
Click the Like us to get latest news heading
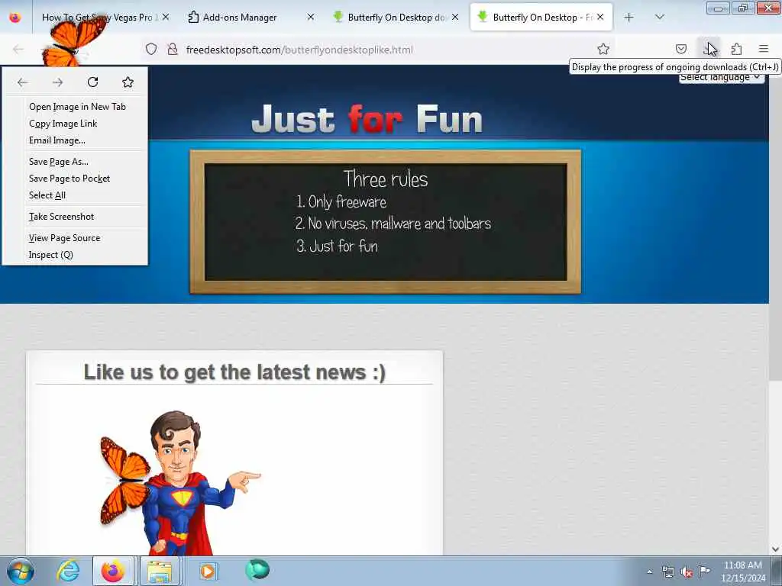(234, 372)
